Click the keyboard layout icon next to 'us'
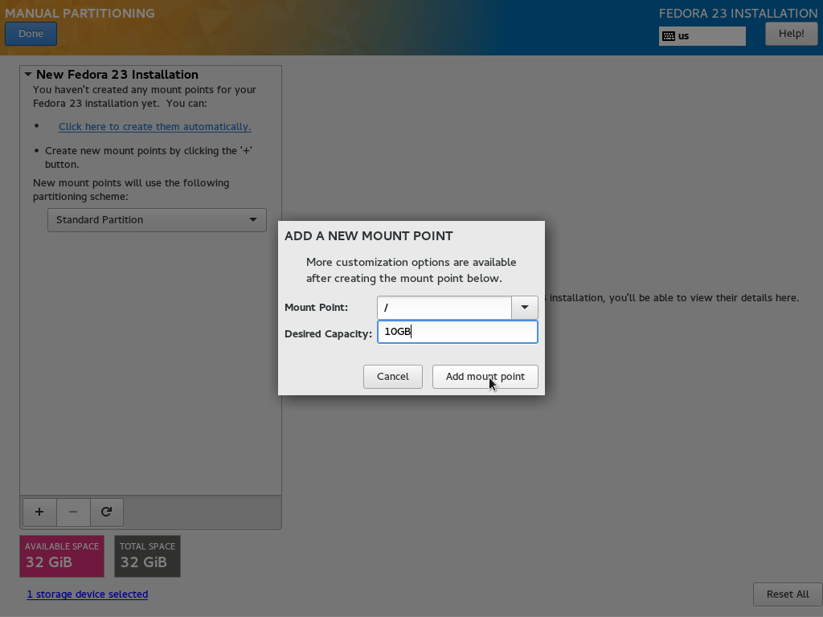This screenshot has height=617, width=823. pos(668,36)
